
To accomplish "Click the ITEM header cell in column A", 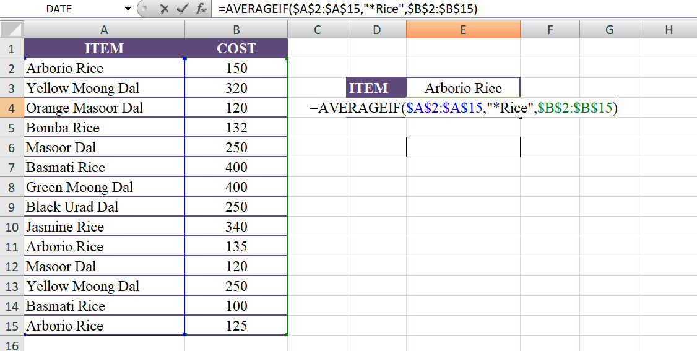I will pos(104,48).
